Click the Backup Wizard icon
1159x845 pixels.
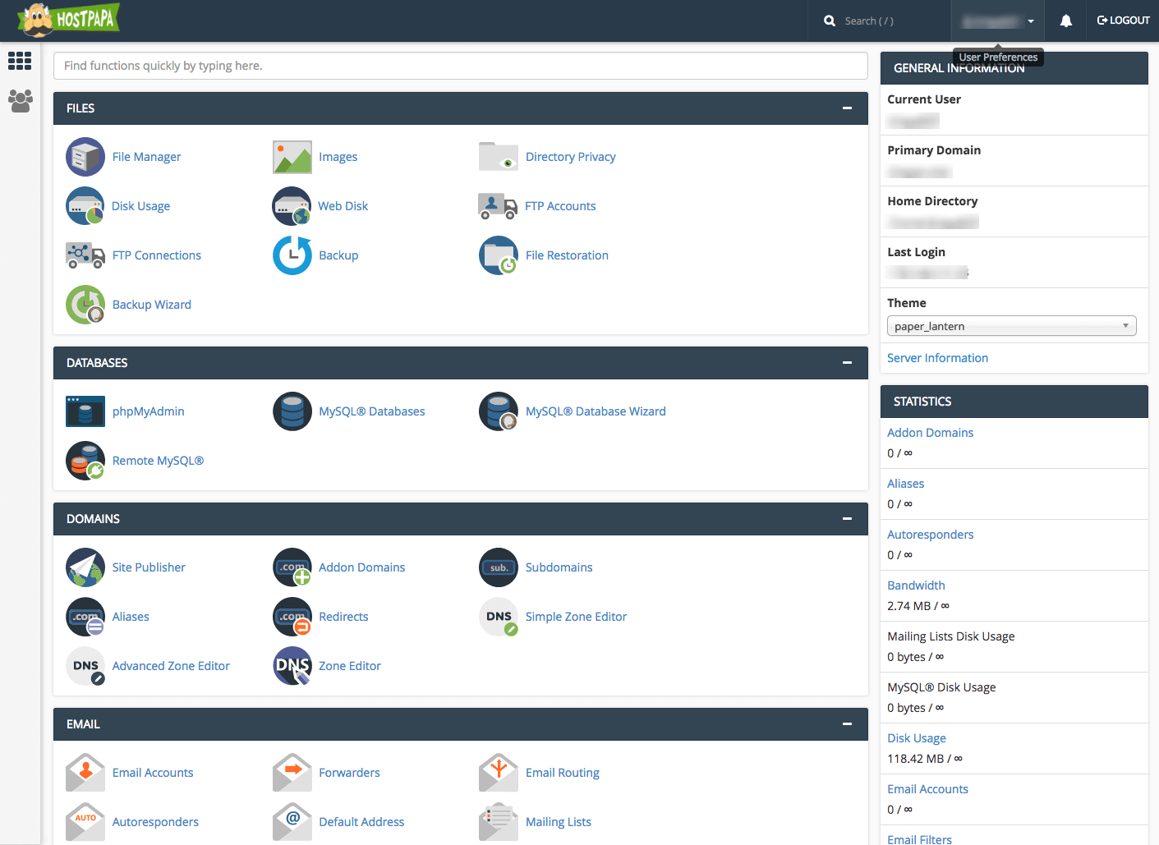85,305
